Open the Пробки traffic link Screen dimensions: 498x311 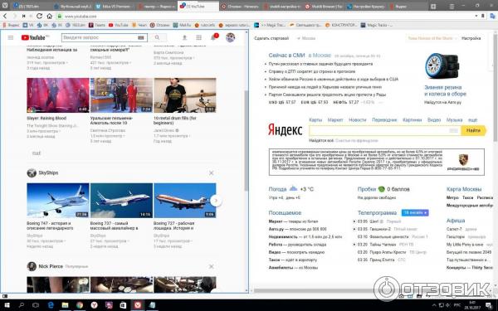[x=367, y=189]
